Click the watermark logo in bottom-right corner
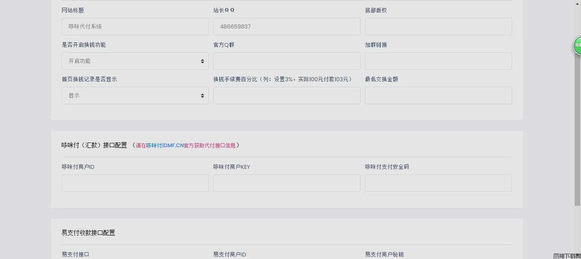581x259 pixels. click(566, 255)
